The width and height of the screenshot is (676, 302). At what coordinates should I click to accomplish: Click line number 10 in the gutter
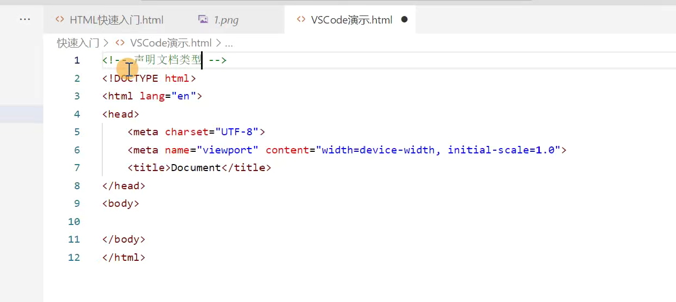tap(74, 221)
